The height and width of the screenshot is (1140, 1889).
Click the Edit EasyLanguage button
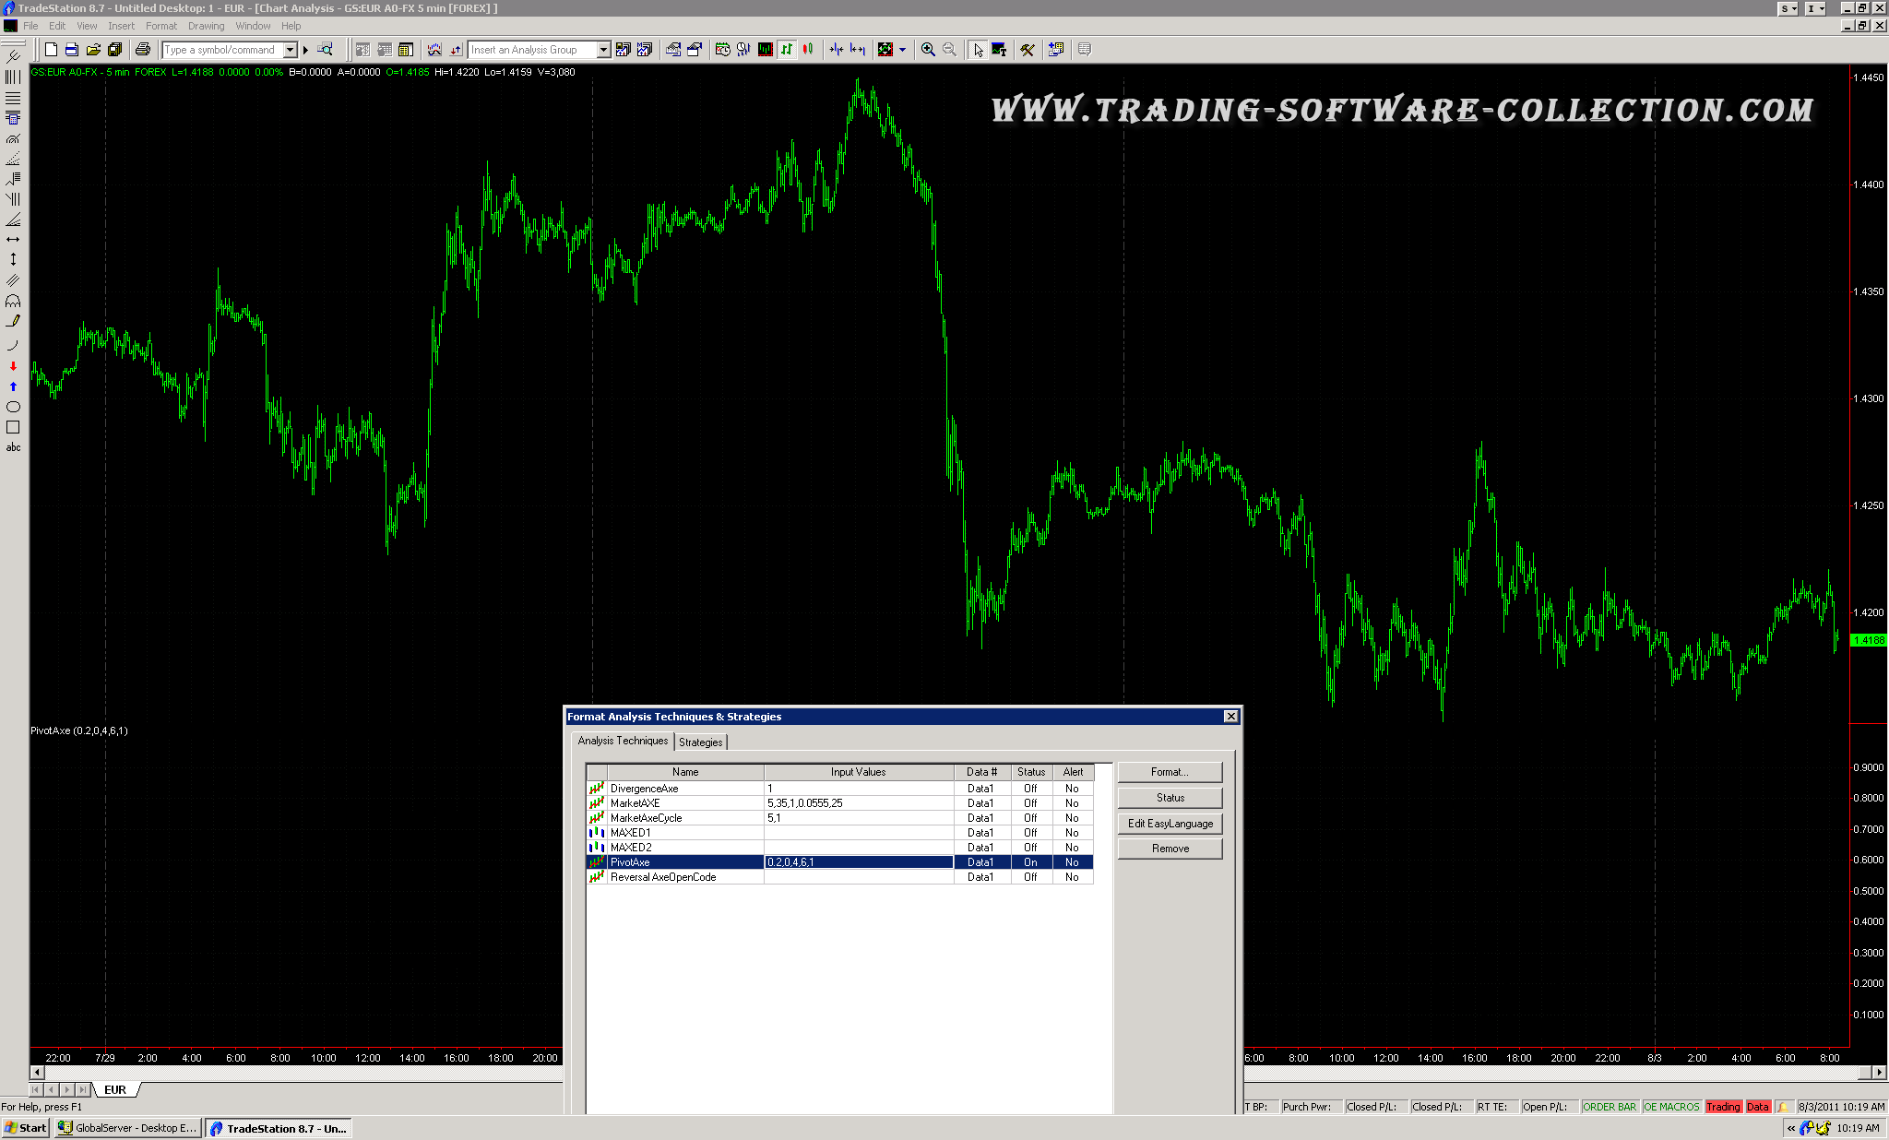coord(1170,824)
